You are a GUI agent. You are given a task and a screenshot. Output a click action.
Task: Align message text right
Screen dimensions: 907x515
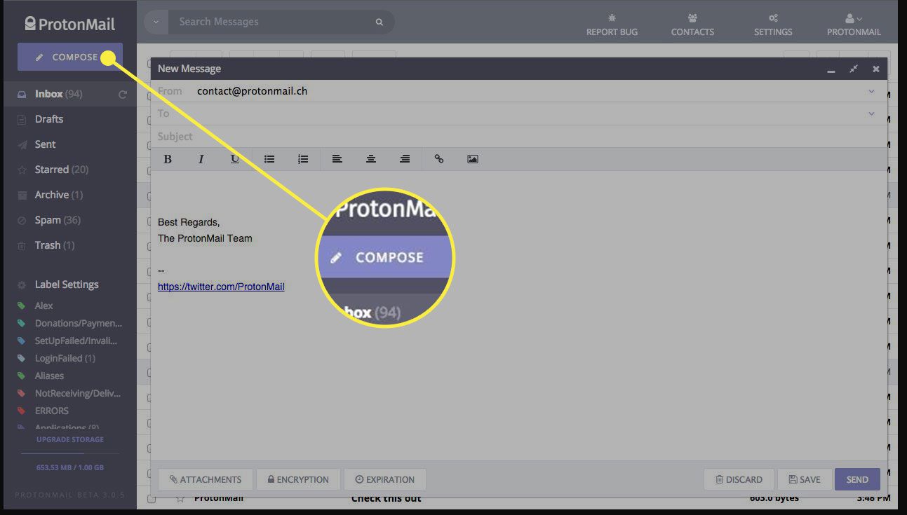click(x=405, y=159)
